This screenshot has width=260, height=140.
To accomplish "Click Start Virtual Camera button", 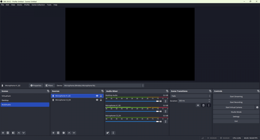I will [234, 107].
